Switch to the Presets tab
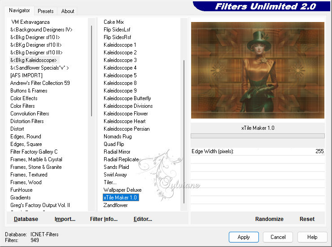Screen dimensions: 332x247 pos(45,11)
